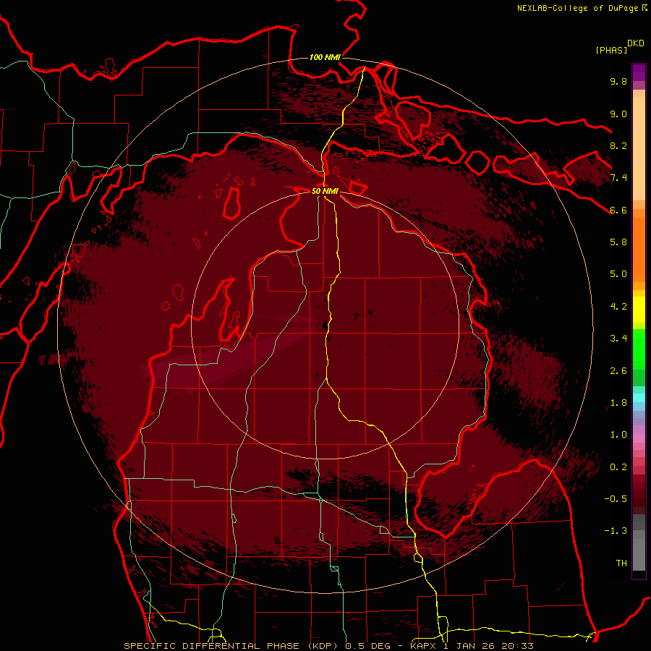Image resolution: width=651 pixels, height=651 pixels.
Task: Click the 5.0 scale value label
Action: [618, 274]
